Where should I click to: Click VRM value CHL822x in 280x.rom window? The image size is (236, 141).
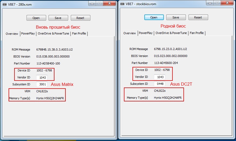tap(42, 91)
